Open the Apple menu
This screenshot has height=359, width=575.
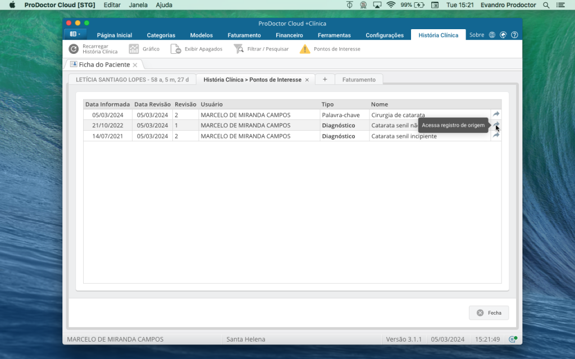[12, 5]
